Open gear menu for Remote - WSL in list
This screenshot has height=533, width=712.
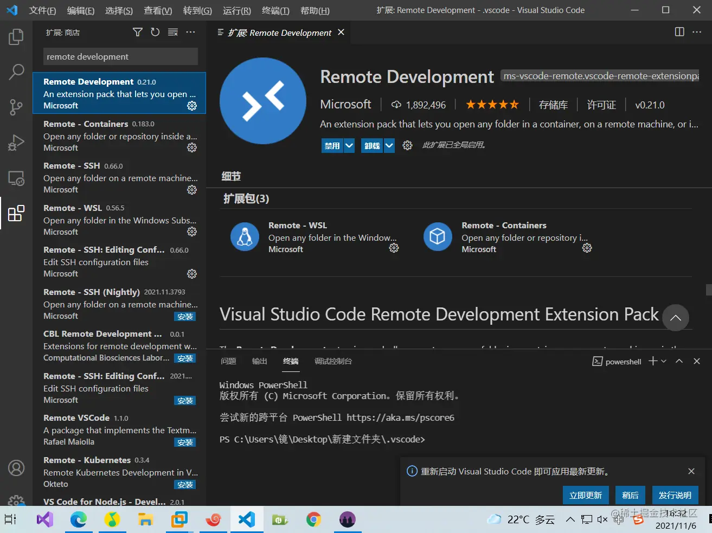click(x=192, y=232)
